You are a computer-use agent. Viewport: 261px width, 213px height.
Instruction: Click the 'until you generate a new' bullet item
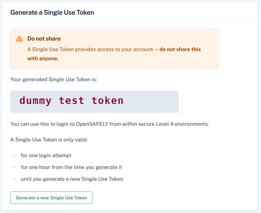(x=72, y=179)
